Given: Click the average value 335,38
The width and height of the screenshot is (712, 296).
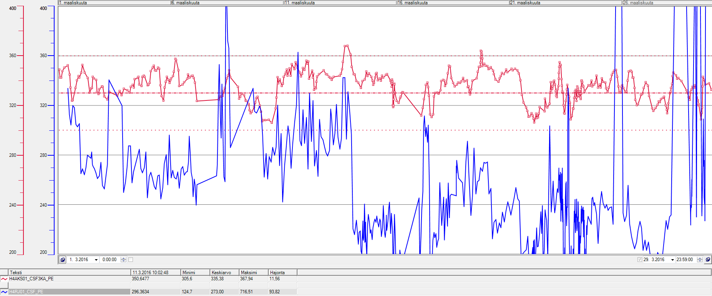Looking at the screenshot, I should tap(217, 279).
